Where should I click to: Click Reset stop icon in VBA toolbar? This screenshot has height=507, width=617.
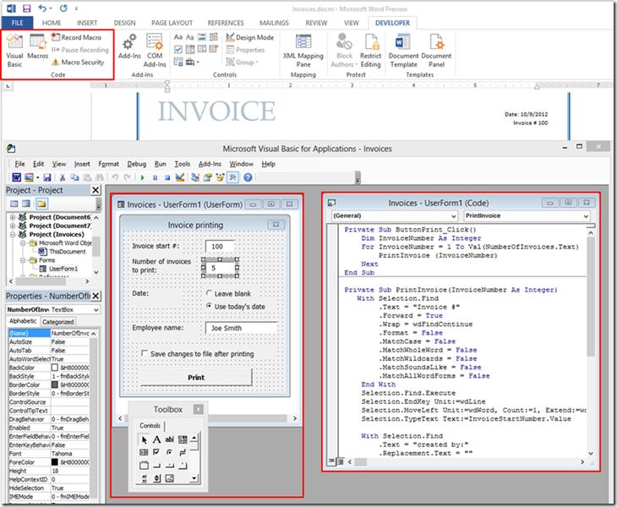(x=167, y=177)
